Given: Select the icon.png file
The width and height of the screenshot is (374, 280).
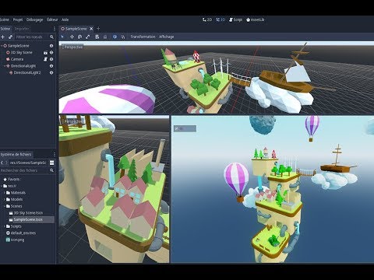Looking at the screenshot, I should (18, 240).
